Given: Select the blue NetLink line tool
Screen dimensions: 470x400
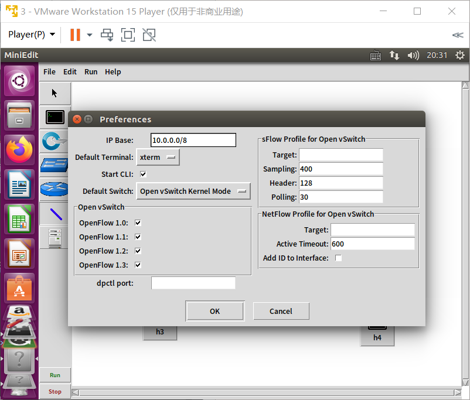Looking at the screenshot, I should tap(56, 214).
